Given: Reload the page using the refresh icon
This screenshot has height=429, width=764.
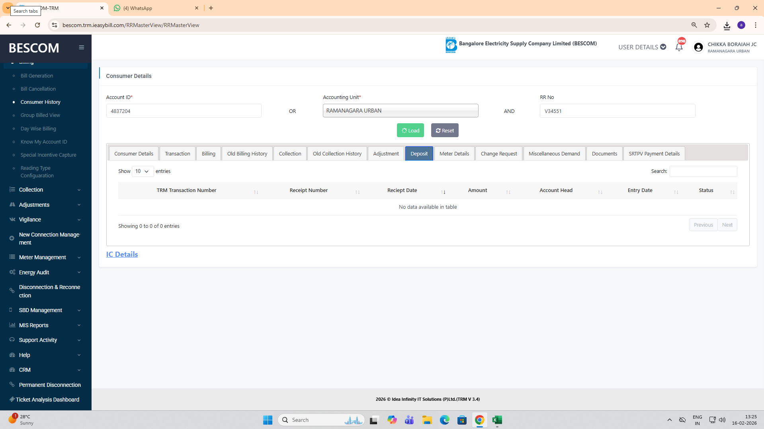Looking at the screenshot, I should pyautogui.click(x=37, y=25).
